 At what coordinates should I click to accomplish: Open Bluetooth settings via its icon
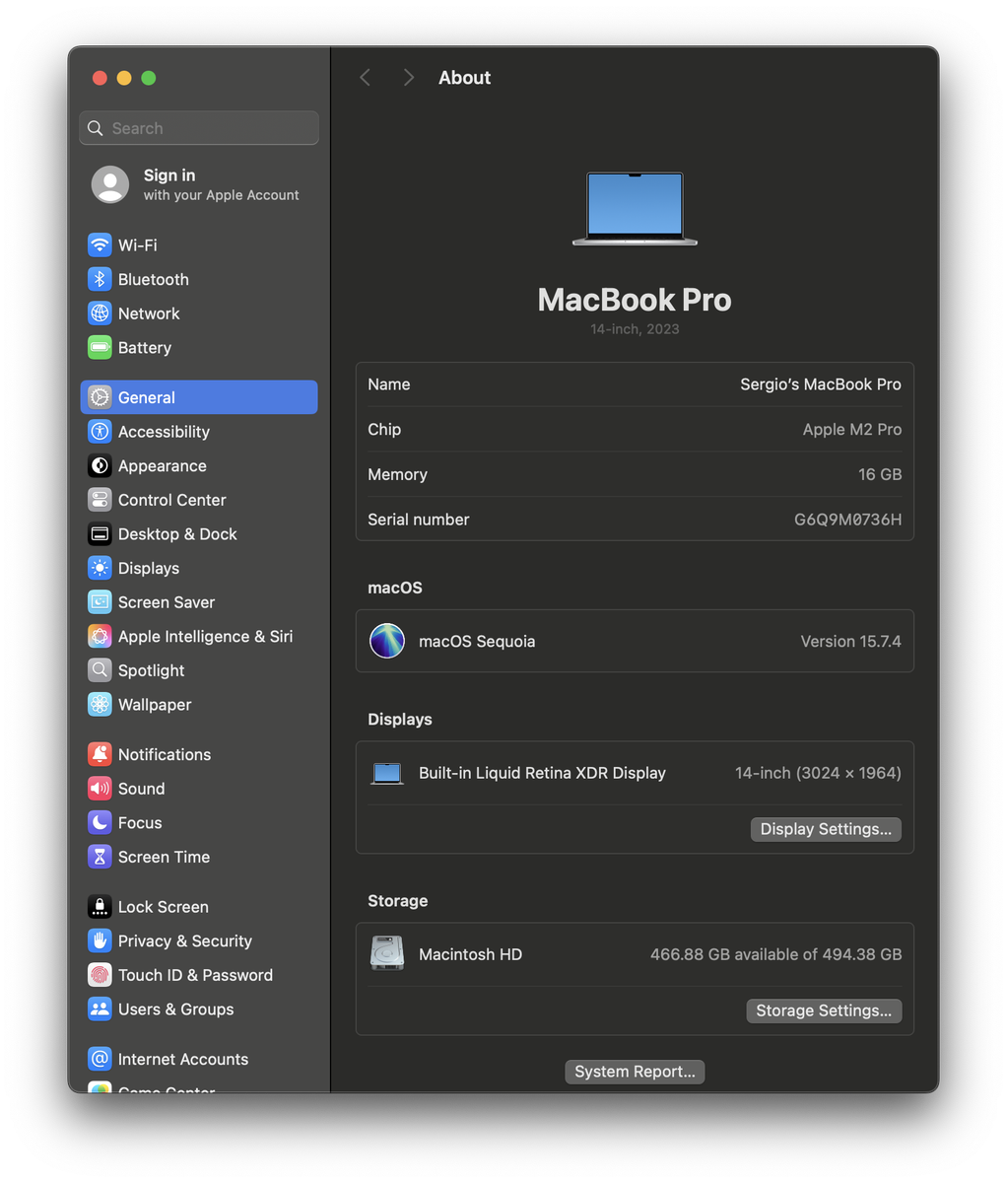100,279
